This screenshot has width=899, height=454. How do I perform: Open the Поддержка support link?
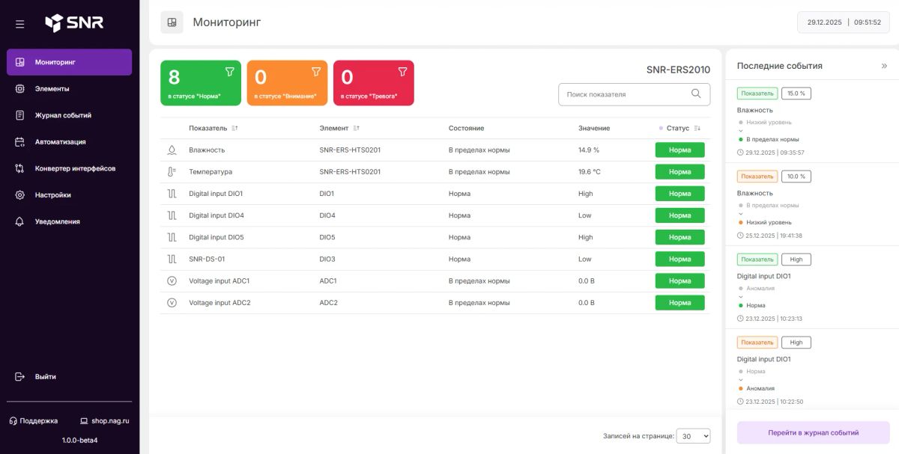point(33,420)
